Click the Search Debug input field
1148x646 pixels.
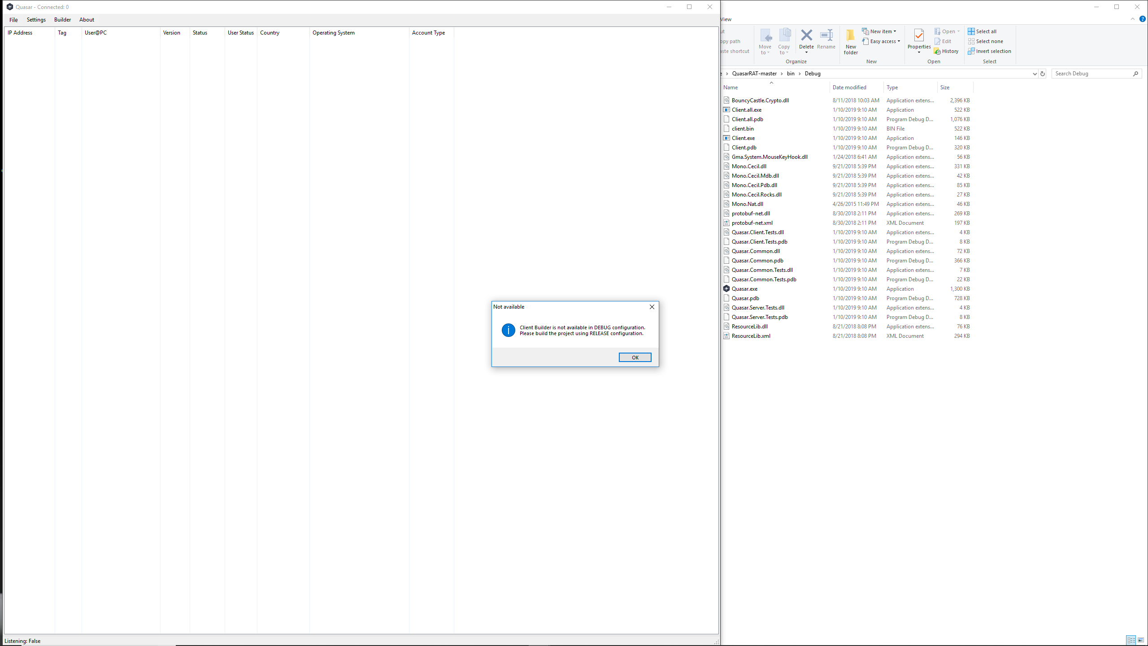pyautogui.click(x=1092, y=74)
